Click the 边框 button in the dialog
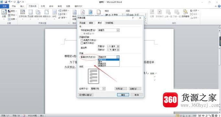This screenshot has width=221, height=117. pos(135,89)
